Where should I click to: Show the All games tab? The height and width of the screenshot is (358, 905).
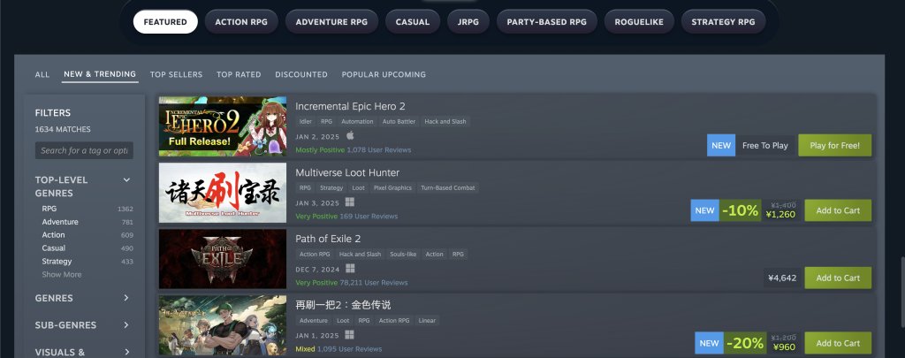tap(42, 74)
